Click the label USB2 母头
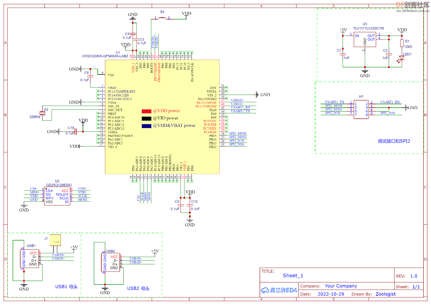 pos(138,288)
